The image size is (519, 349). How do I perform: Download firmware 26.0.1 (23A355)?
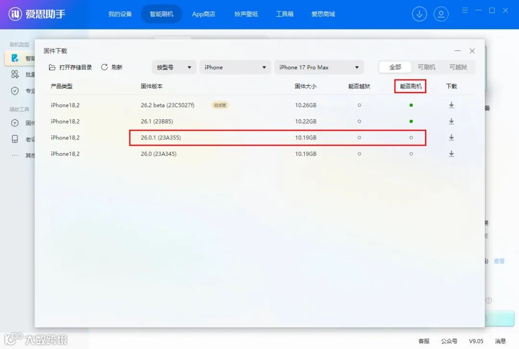(451, 137)
